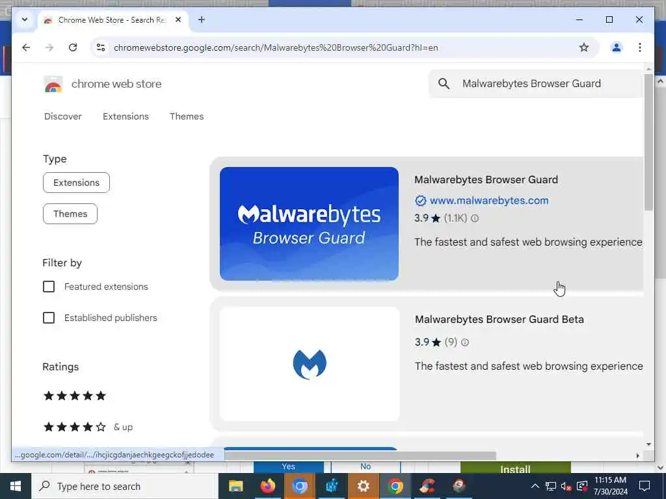Reload the Chrome Web Store page

coord(73,47)
